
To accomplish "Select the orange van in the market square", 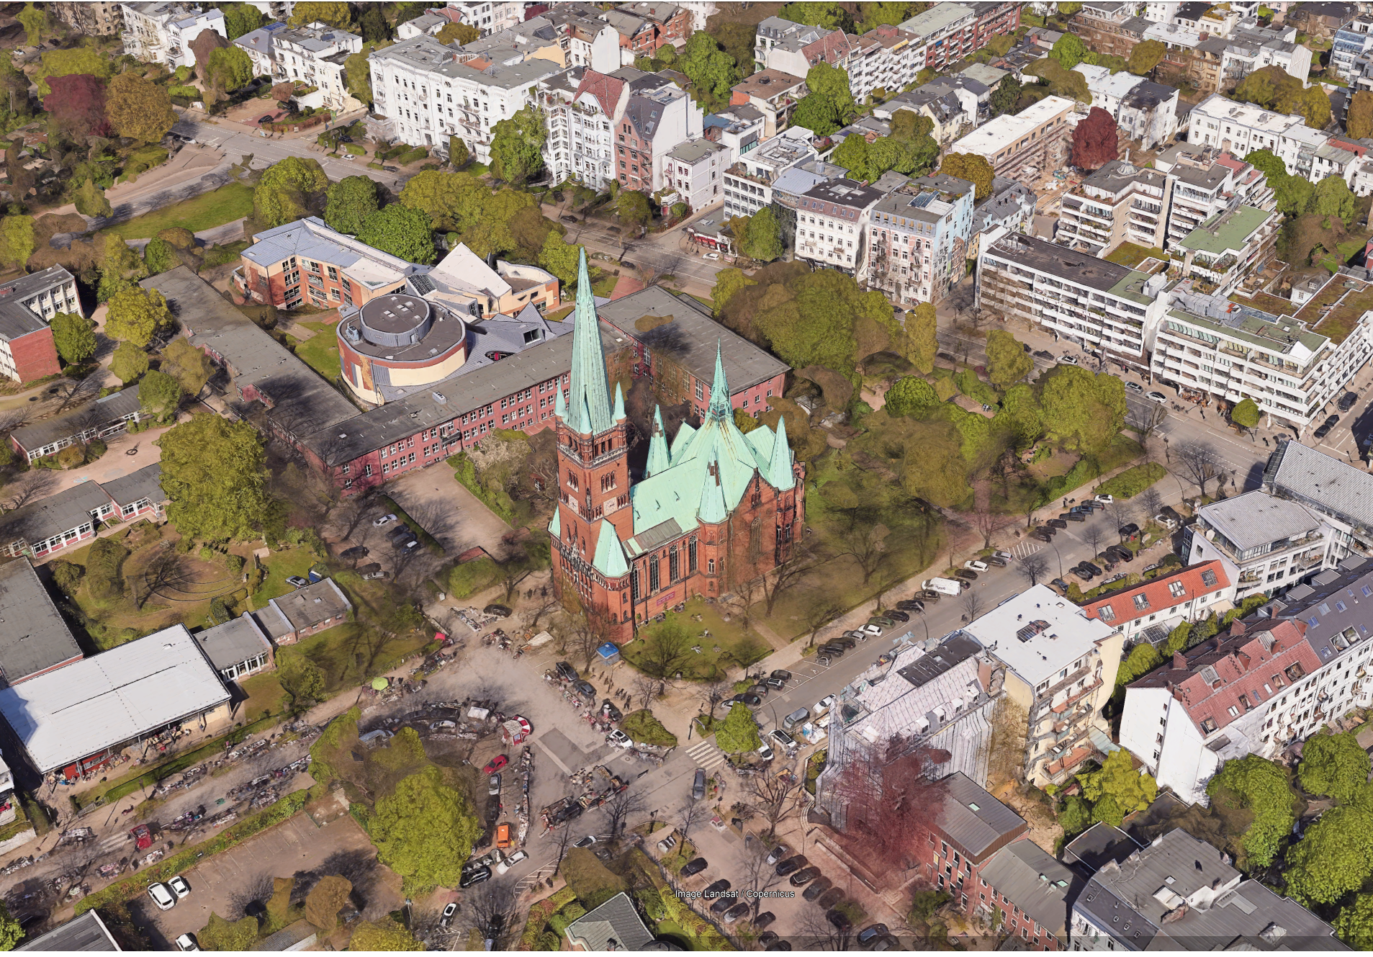I will click(503, 835).
